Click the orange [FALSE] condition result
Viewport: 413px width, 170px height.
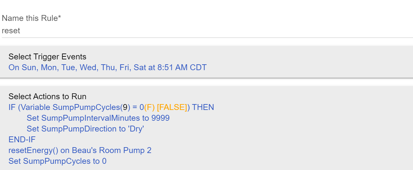(172, 107)
